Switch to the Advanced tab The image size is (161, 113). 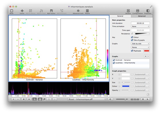142,16
